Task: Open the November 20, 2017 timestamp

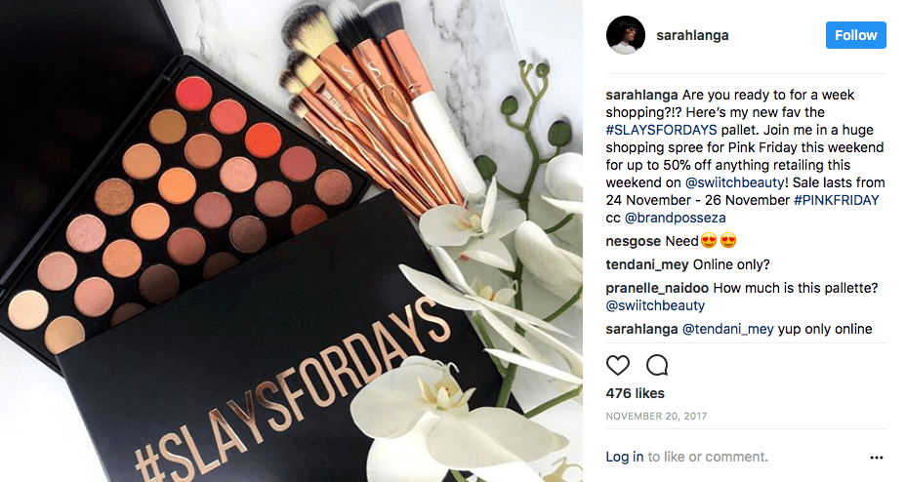Action: (x=656, y=417)
